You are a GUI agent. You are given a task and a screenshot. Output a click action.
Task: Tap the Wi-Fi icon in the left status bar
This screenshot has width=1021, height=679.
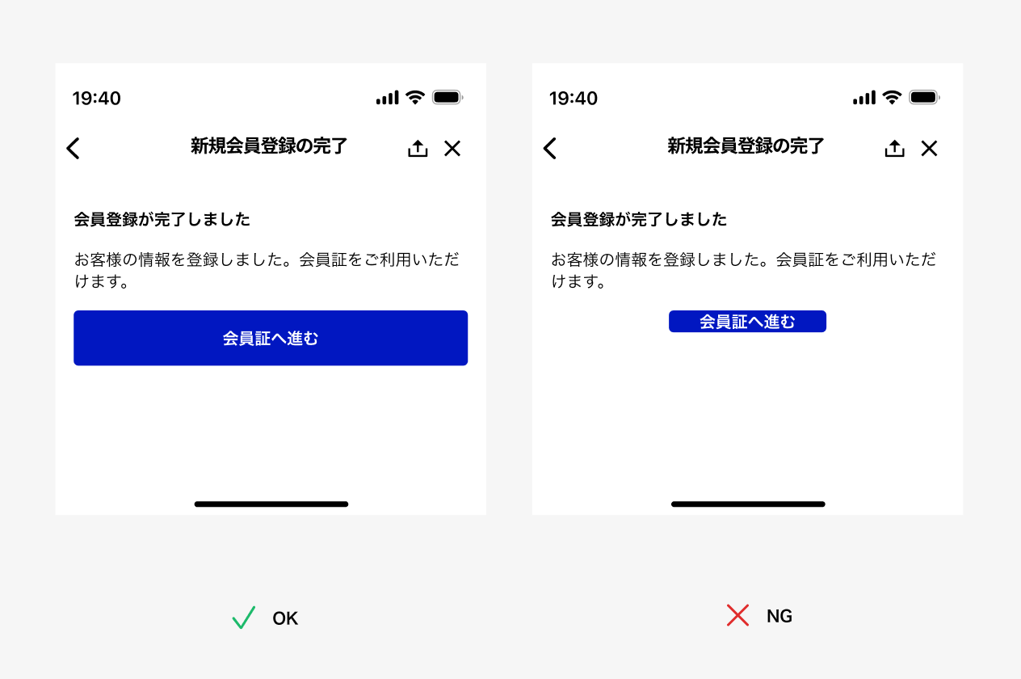pos(415,97)
